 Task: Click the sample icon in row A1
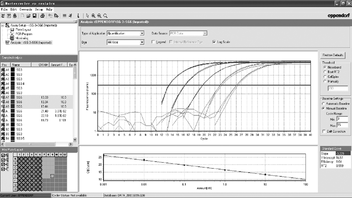coord(3,70)
